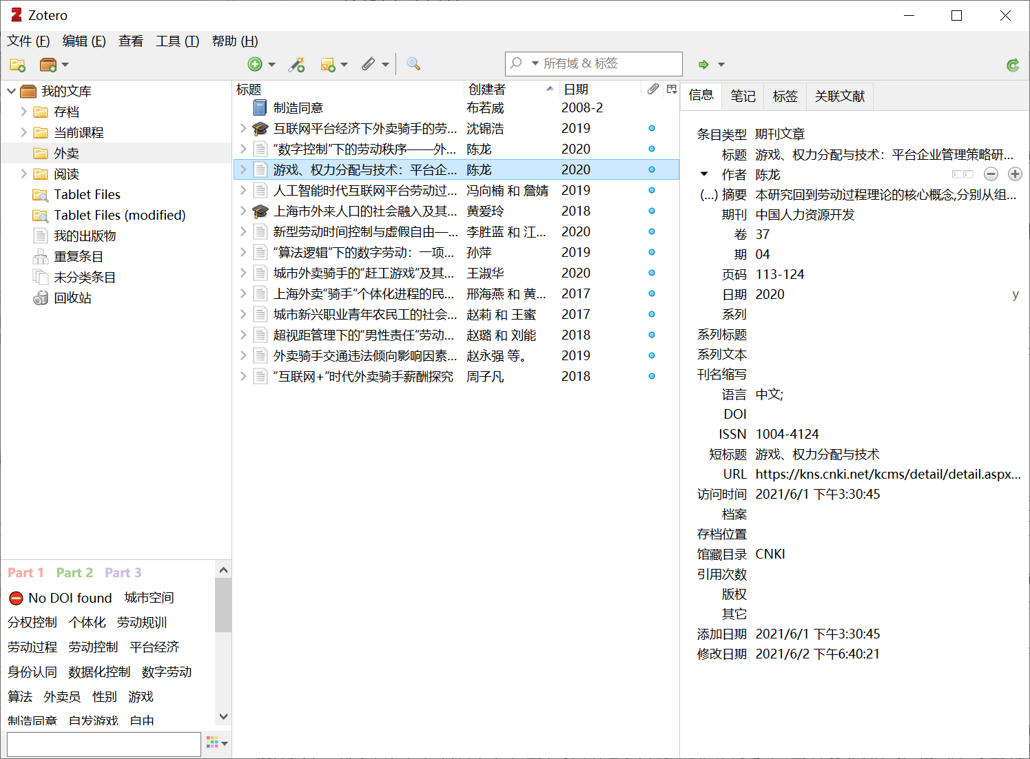Click the Part 1 colored tag
This screenshot has height=759, width=1030.
click(25, 573)
